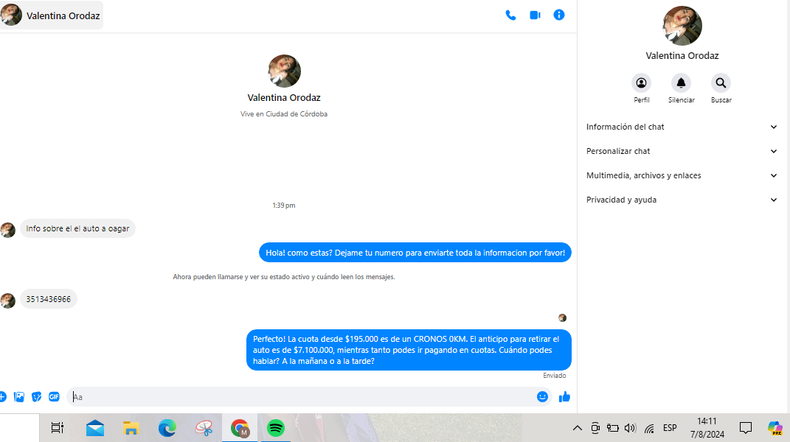This screenshot has height=442, width=790.
Task: Open profile photo in the right panel
Action: pyautogui.click(x=682, y=26)
